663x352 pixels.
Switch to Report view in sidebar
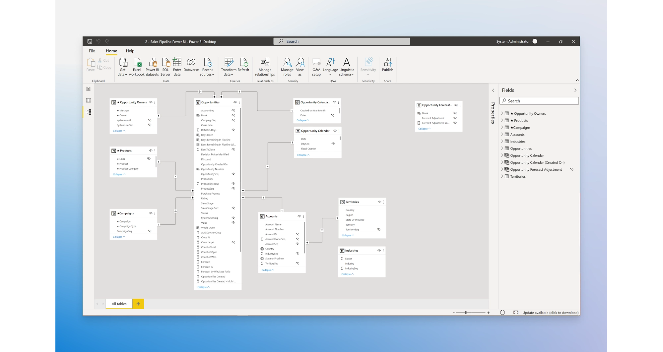pos(89,89)
